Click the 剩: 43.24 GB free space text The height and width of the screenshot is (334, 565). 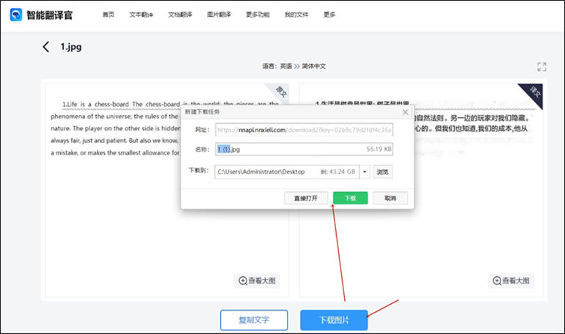coord(338,172)
